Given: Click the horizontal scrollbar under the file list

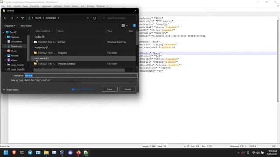Looking at the screenshot, I should tap(79, 70).
